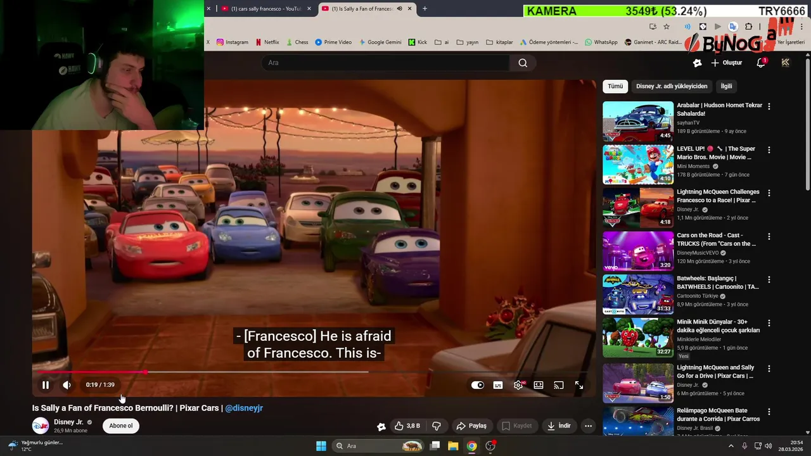
Task: Click the Paylaş share button
Action: click(471, 426)
